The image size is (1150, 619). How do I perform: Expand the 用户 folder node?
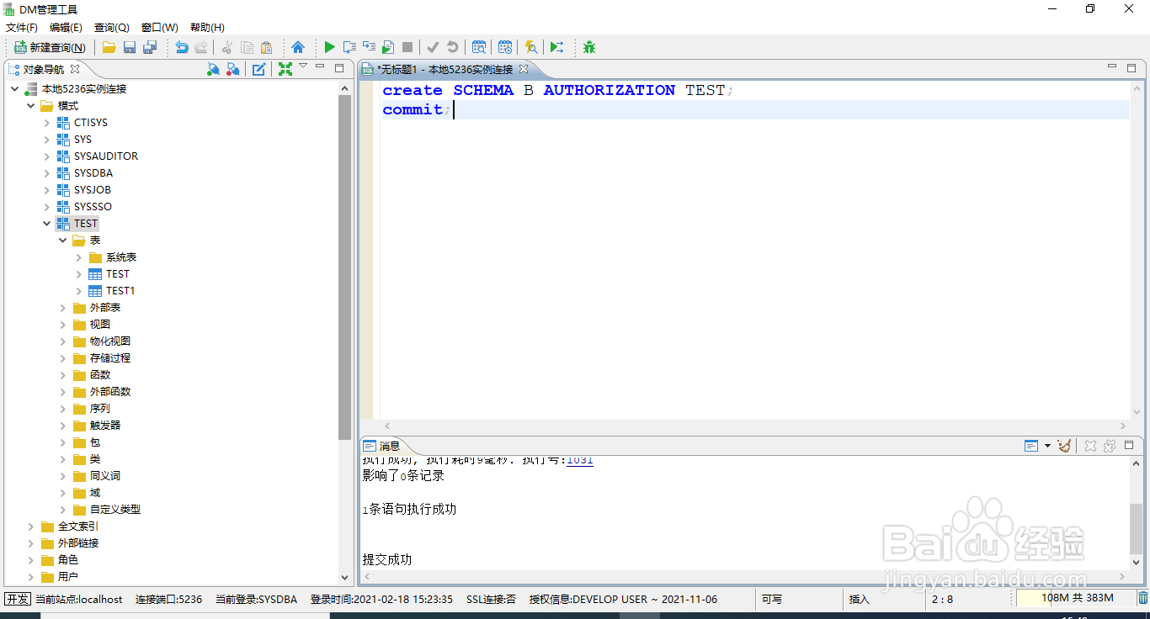click(30, 576)
